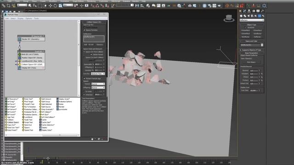Select the Lights category icon

coord(249,16)
